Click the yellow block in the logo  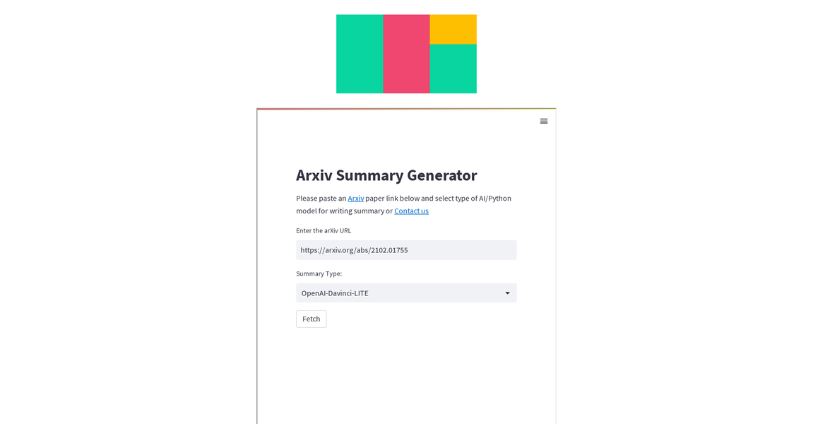[x=453, y=28]
